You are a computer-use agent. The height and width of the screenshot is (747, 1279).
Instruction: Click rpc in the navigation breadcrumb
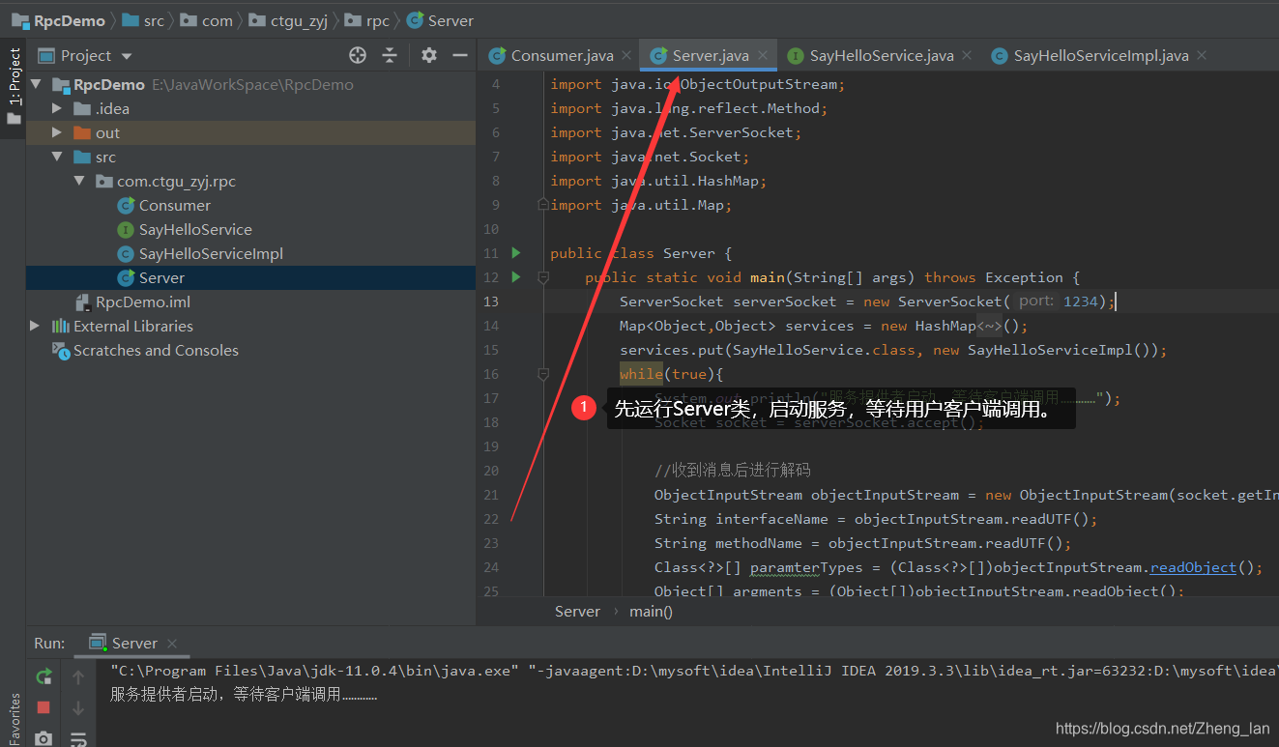click(x=366, y=20)
